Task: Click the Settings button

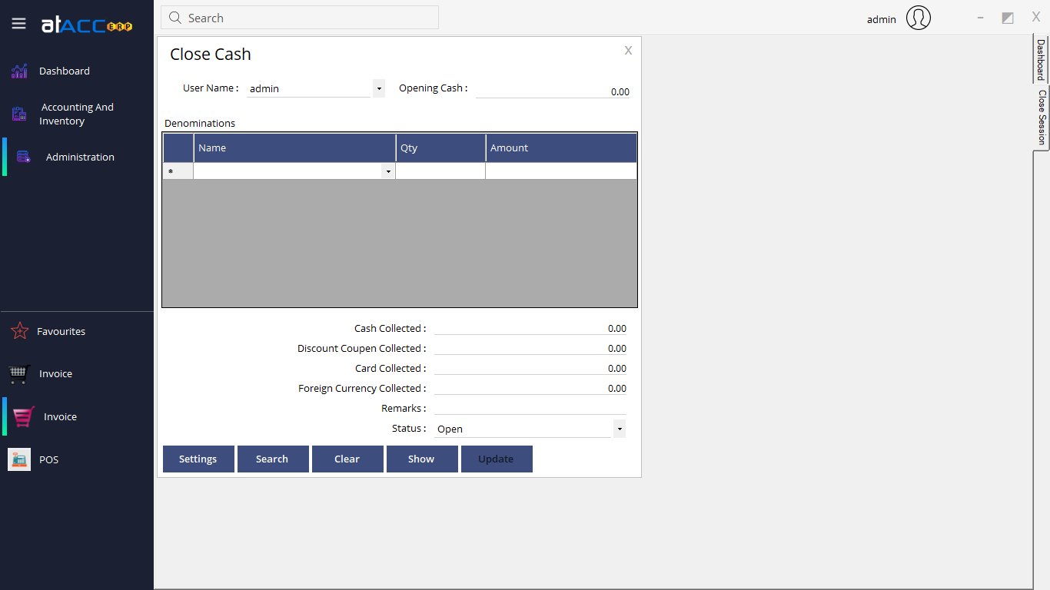Action: click(198, 459)
